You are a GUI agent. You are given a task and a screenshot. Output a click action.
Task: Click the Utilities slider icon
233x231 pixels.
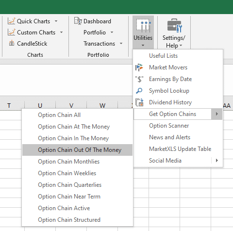pyautogui.click(x=143, y=26)
